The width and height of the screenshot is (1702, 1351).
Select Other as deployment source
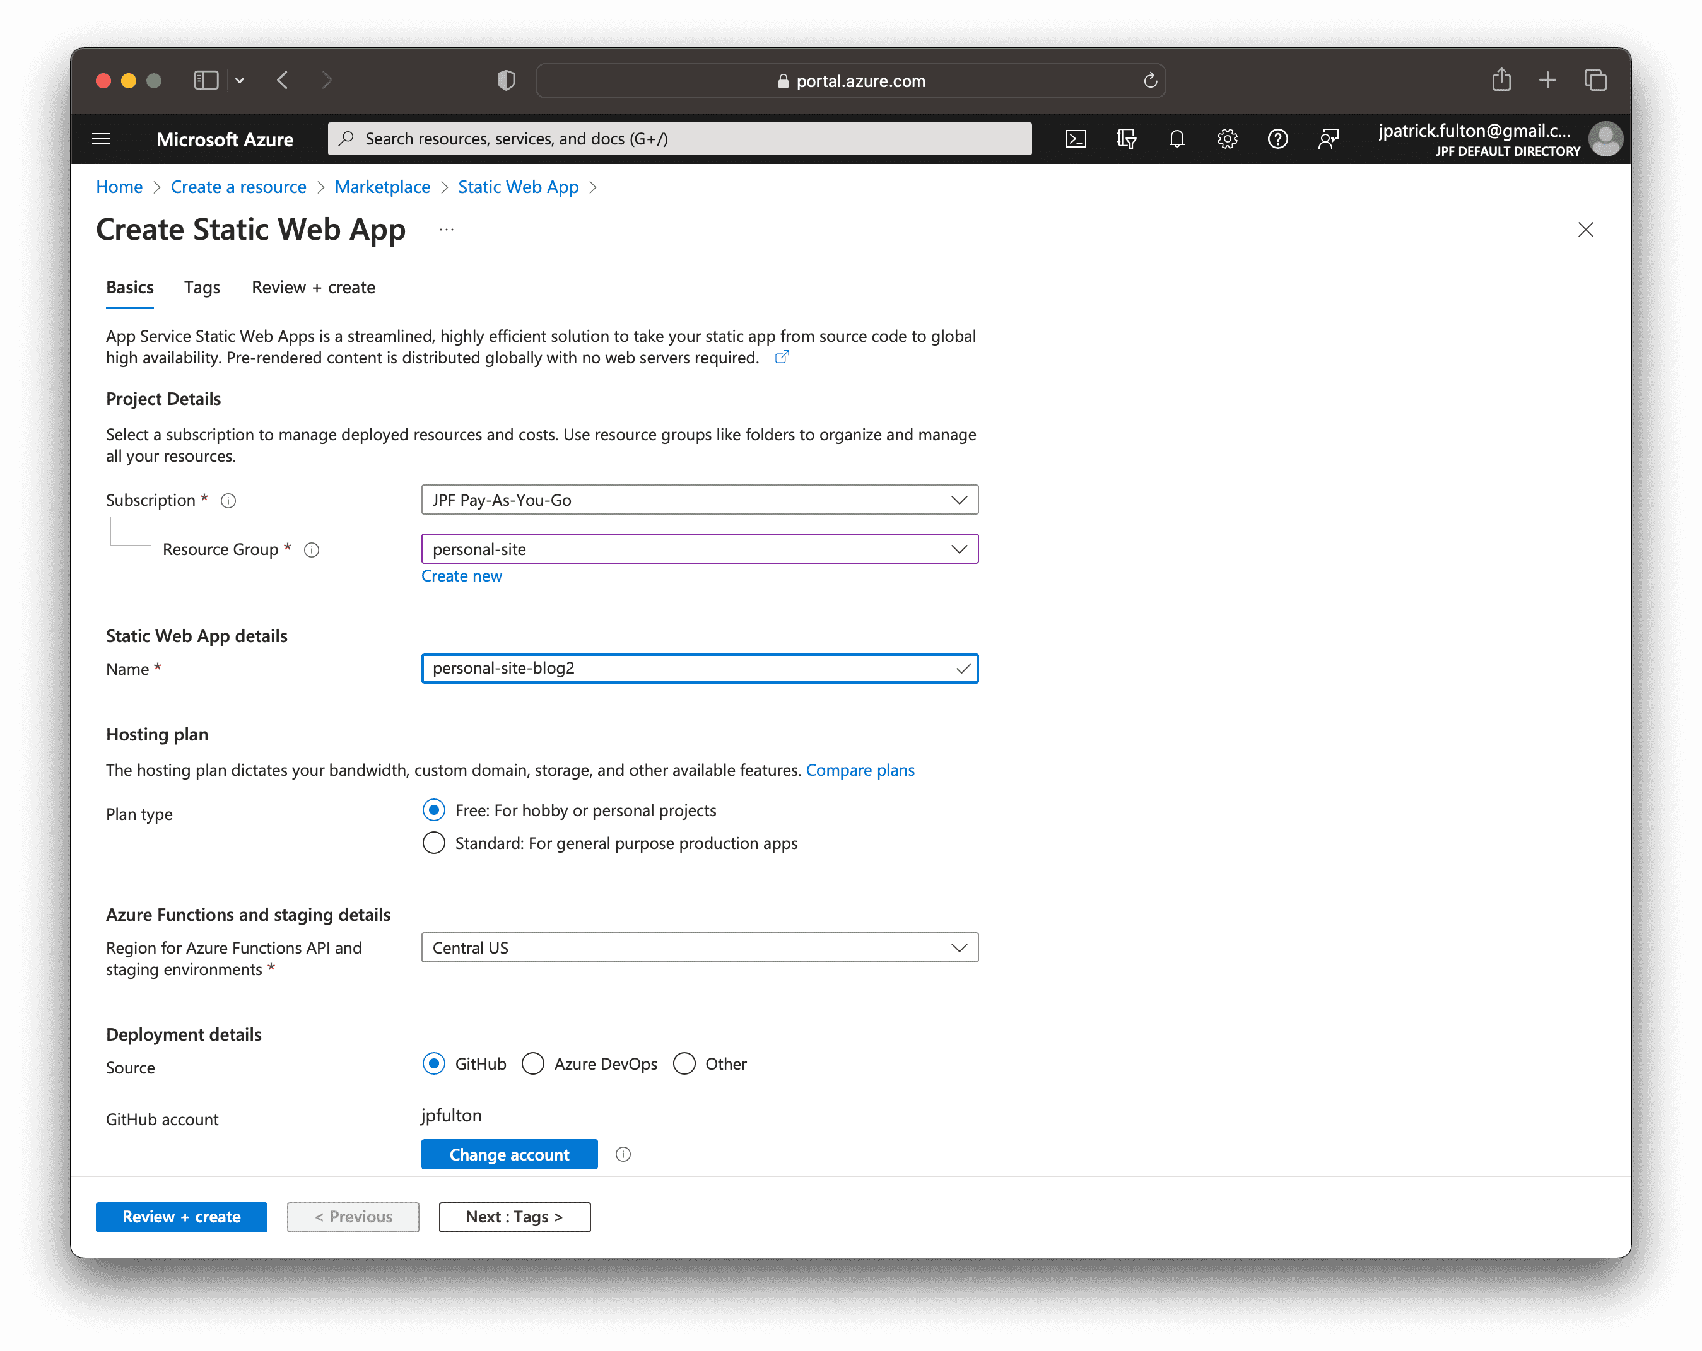(684, 1064)
